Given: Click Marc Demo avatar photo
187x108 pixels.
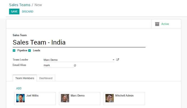Looking at the screenshot, I should pyautogui.click(x=65, y=98).
